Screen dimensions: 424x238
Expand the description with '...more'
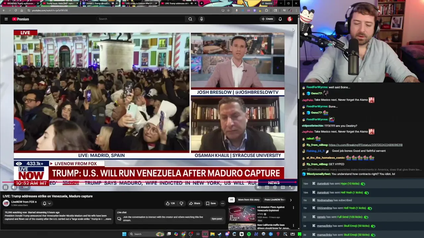(x=107, y=219)
